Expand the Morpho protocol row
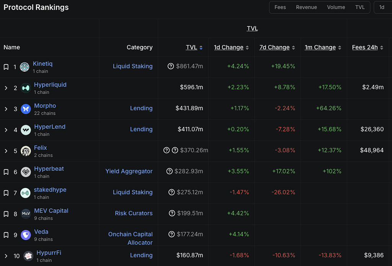The height and width of the screenshot is (266, 392). pos(6,109)
